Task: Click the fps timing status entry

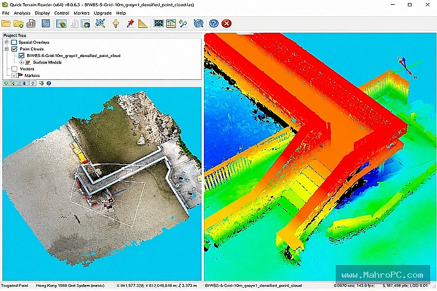Action: click(353, 286)
